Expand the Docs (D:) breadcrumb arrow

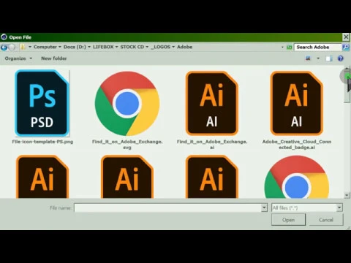pyautogui.click(x=89, y=47)
